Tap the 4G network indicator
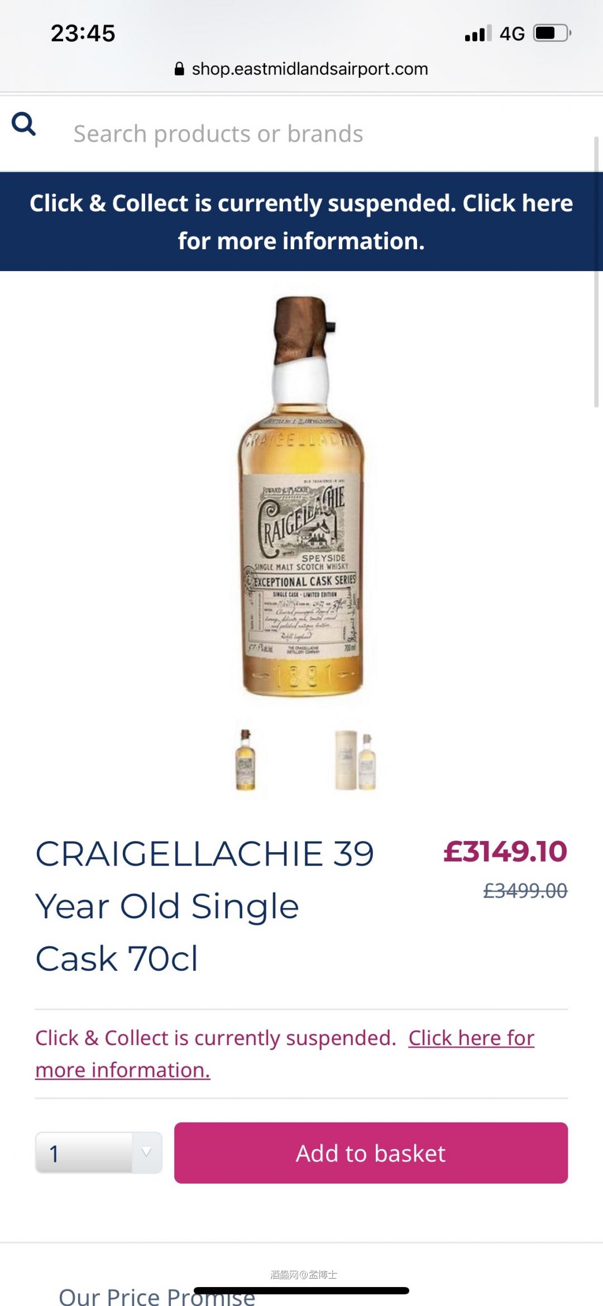603x1306 pixels. point(512,34)
